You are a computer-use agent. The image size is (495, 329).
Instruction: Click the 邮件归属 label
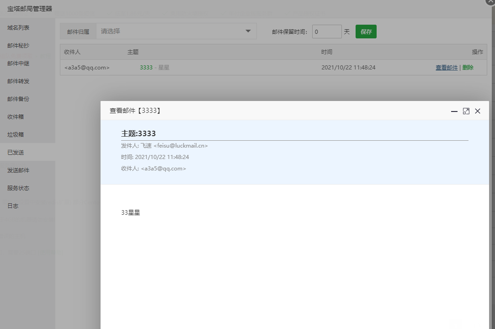click(x=78, y=32)
